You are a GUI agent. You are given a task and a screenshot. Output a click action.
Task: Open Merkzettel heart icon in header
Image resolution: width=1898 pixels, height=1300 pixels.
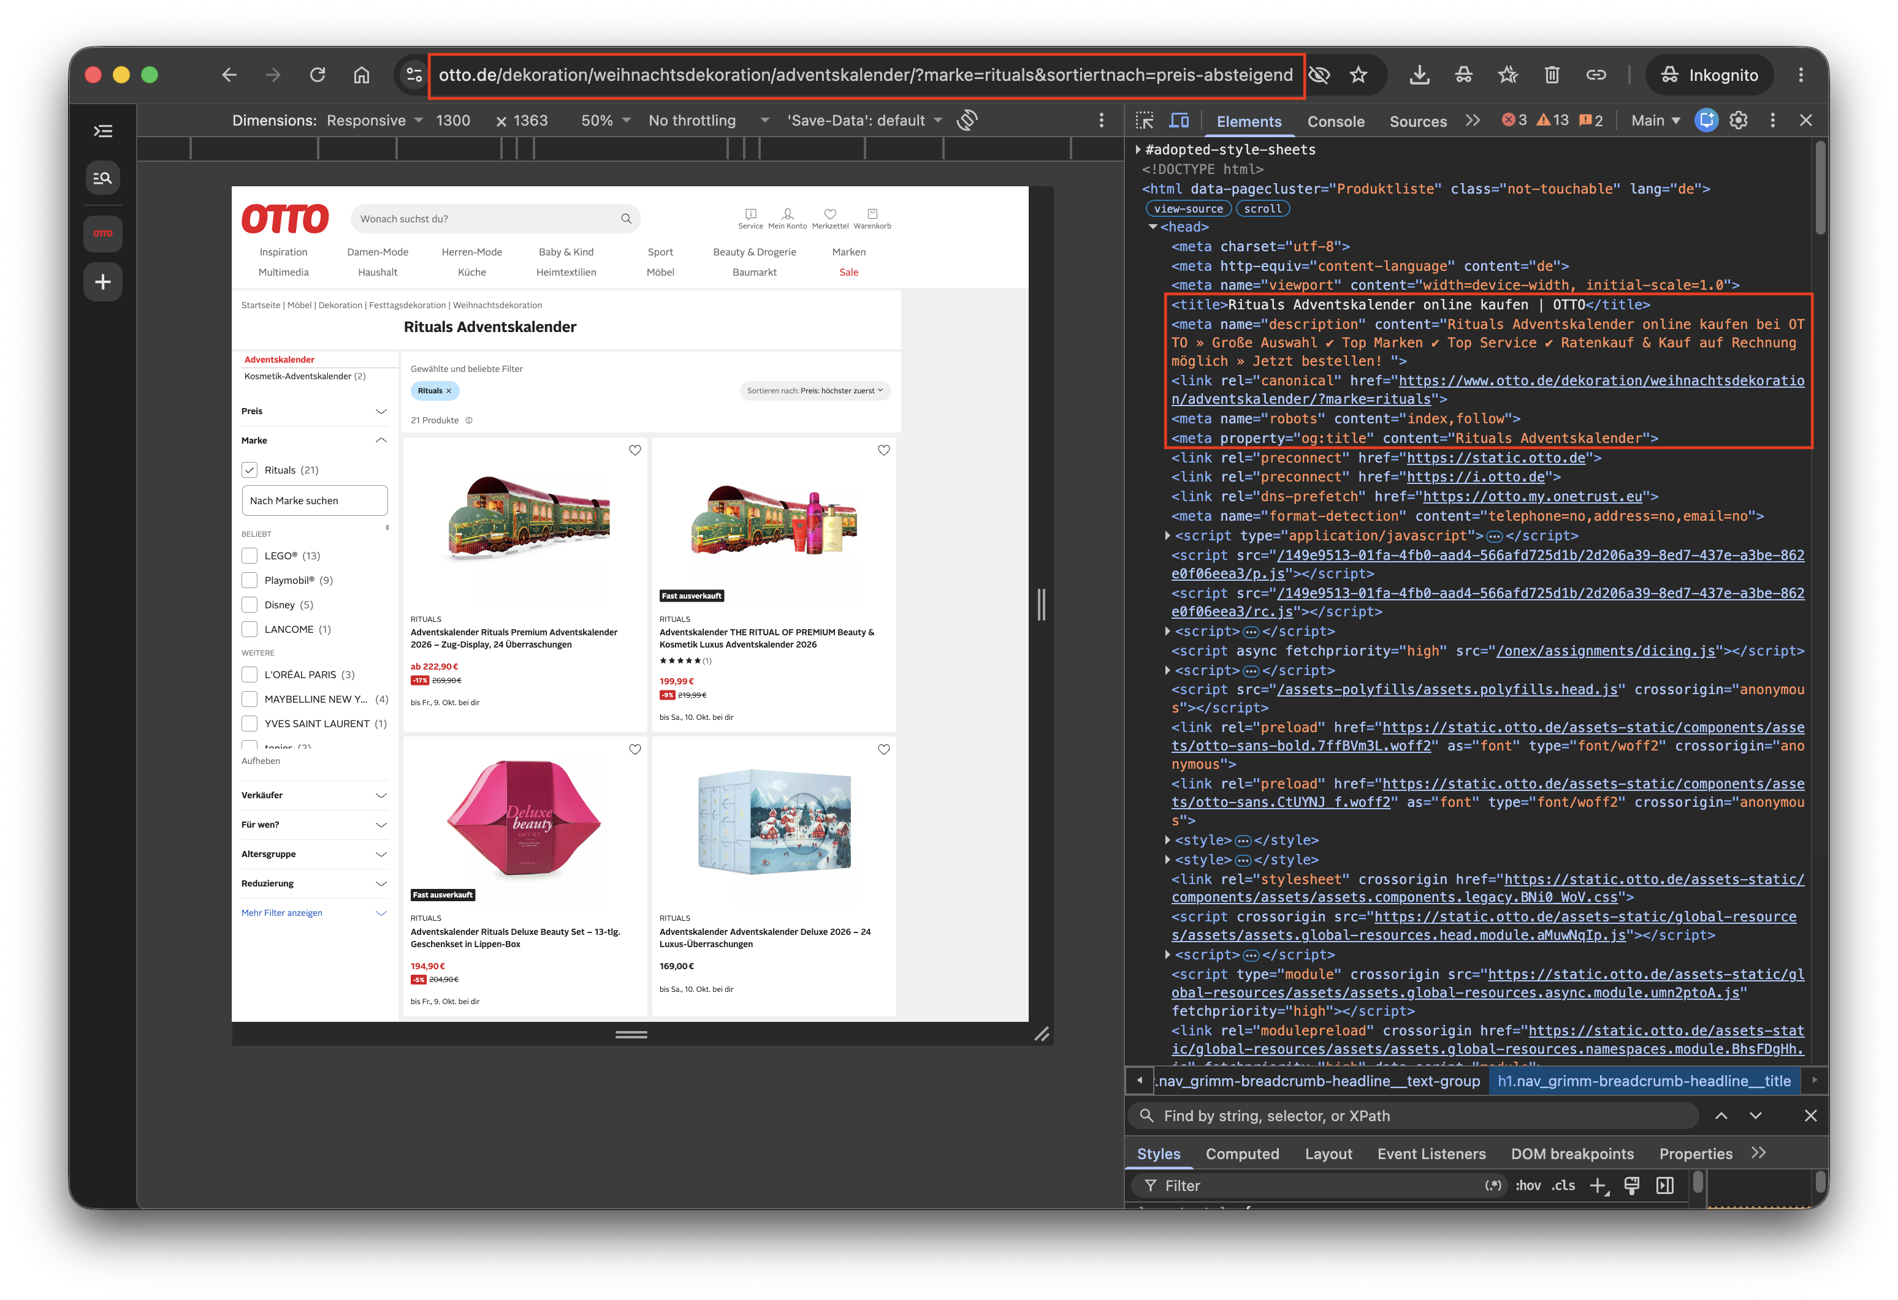[830, 218]
